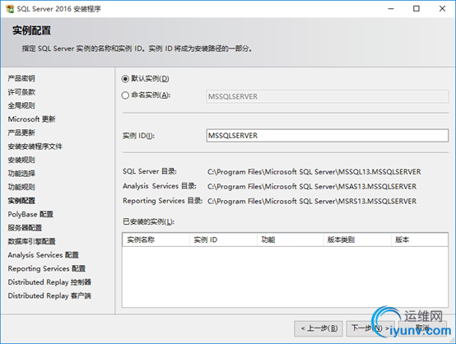Open the 许可条款 step in the sidebar

click(21, 92)
